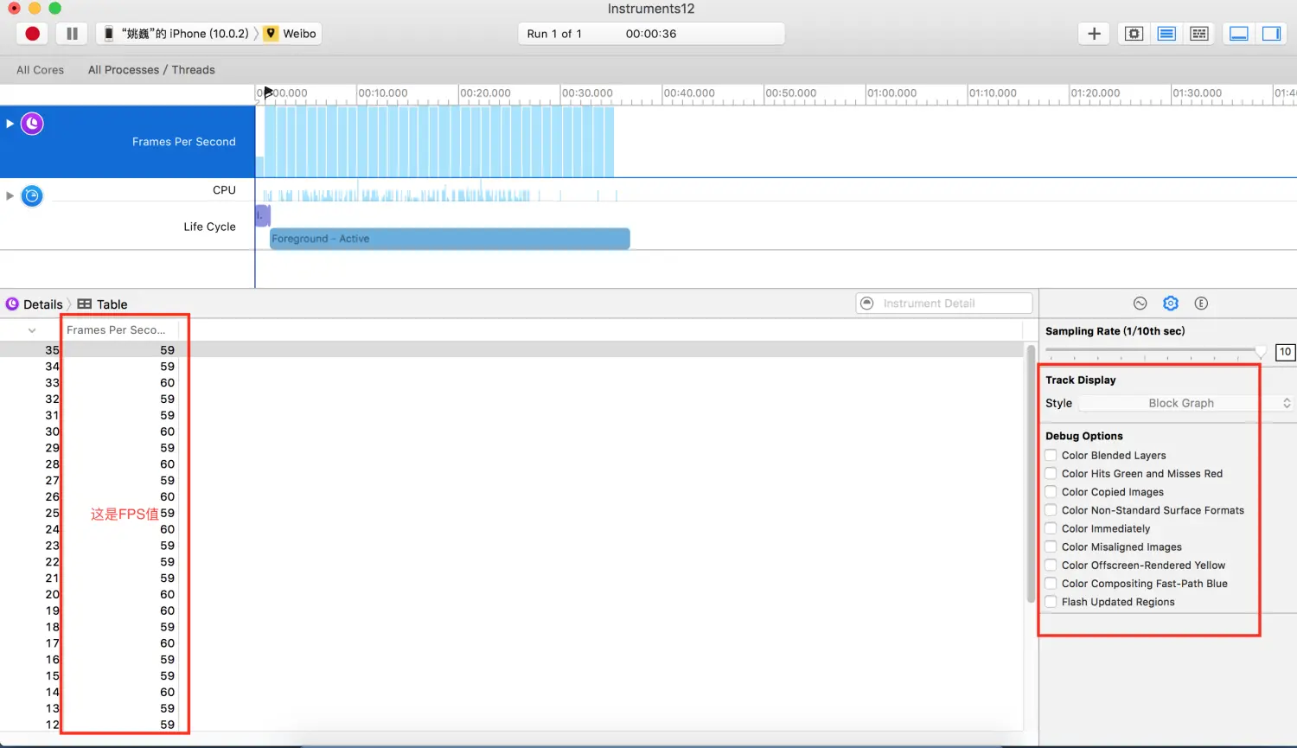Viewport: 1297px width, 748px height.
Task: Pause the current recording
Action: tap(72, 34)
